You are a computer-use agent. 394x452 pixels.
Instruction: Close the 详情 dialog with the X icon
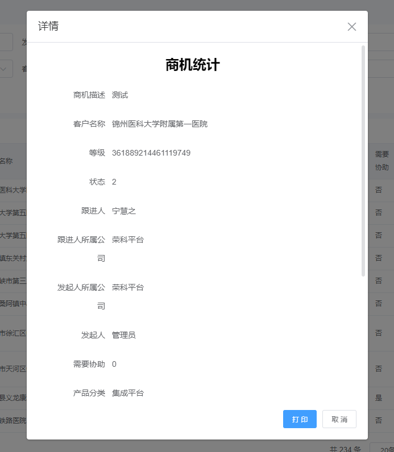pyautogui.click(x=352, y=27)
